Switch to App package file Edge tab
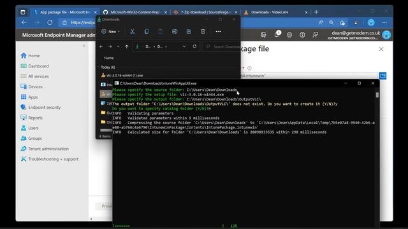Screen dimensions: 408x229 click(x=65, y=12)
